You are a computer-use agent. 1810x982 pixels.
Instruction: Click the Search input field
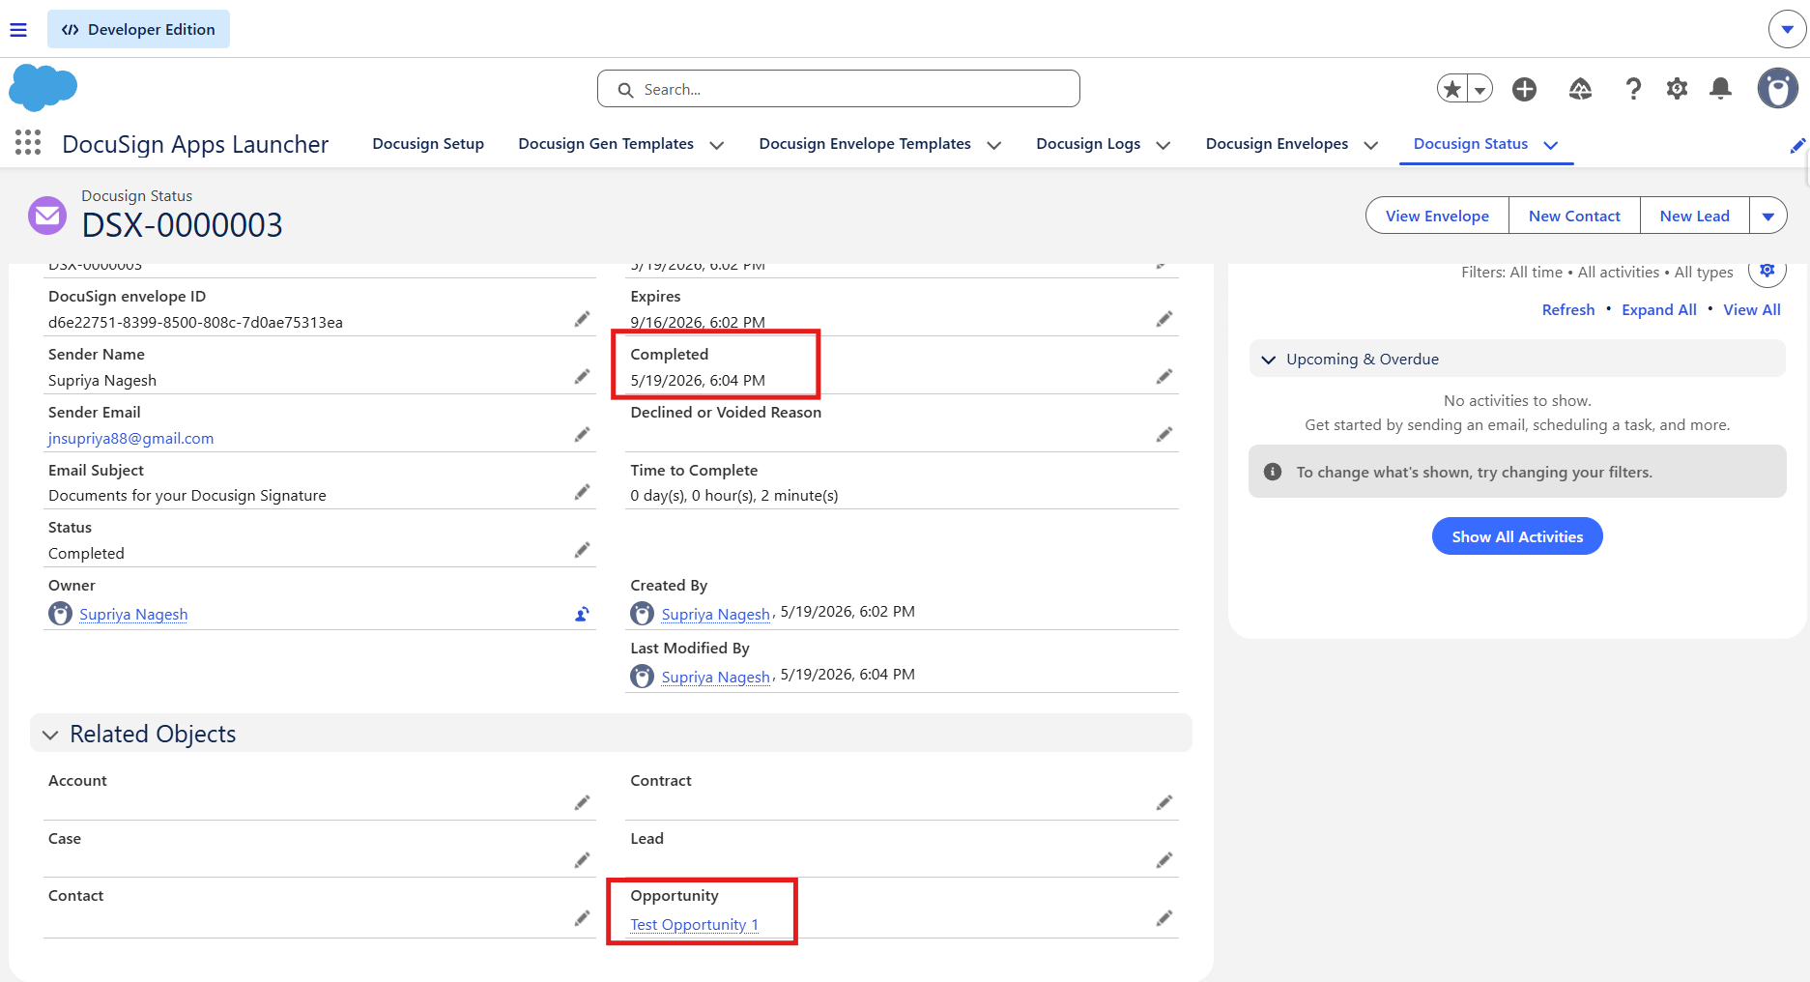pos(839,89)
